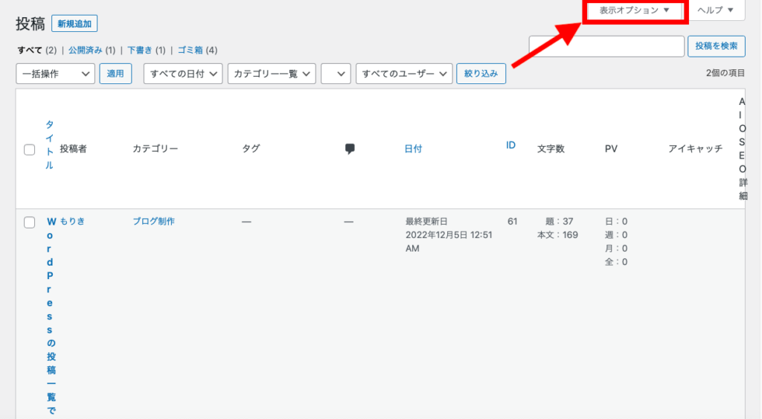Open the すべての日付 date filter dropdown

183,74
